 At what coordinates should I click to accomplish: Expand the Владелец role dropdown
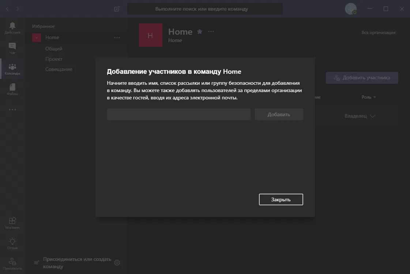pos(360,116)
